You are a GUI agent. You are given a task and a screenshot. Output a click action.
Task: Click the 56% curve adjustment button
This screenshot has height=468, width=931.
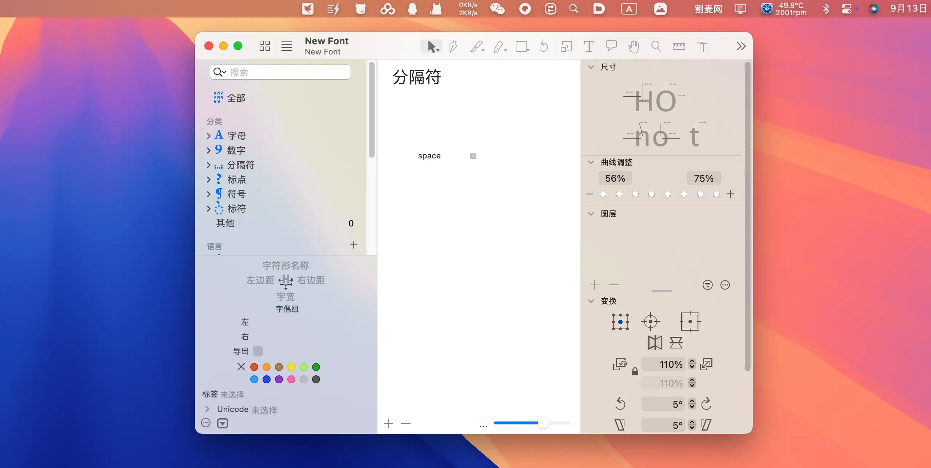pos(615,178)
